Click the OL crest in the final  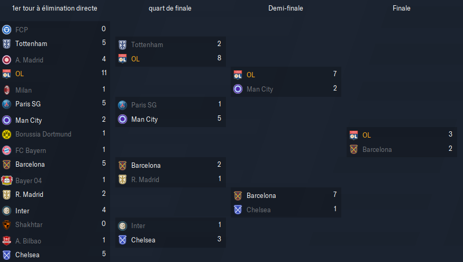[x=354, y=135]
